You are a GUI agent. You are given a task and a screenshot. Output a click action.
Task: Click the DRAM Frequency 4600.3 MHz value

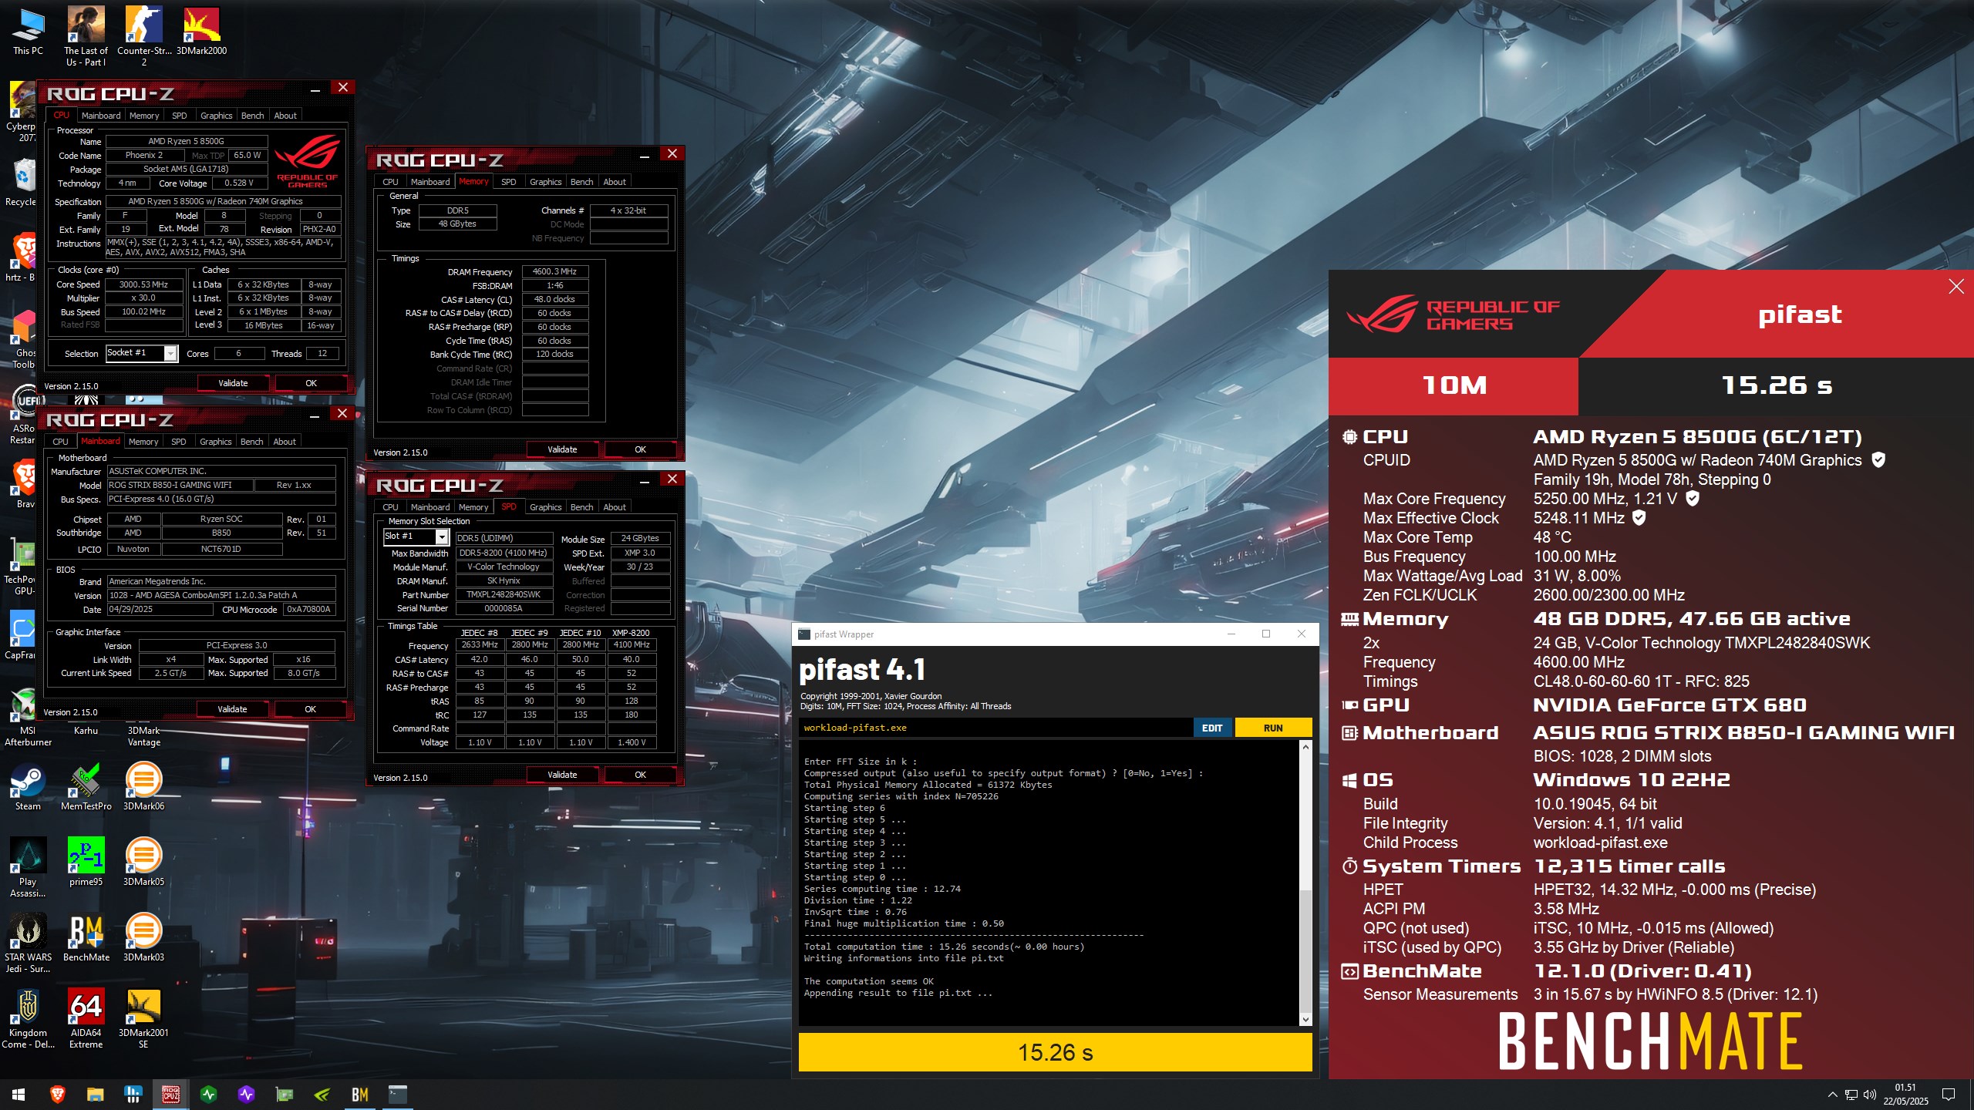point(555,271)
